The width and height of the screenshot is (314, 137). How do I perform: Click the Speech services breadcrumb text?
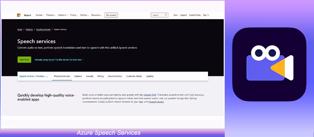click(x=60, y=30)
